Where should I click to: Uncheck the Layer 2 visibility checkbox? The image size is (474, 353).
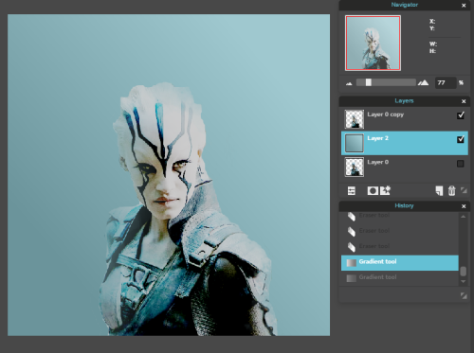pos(461,139)
